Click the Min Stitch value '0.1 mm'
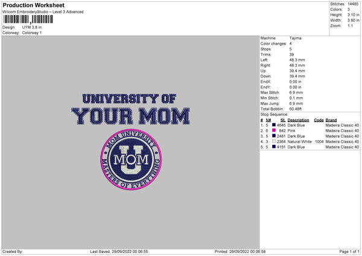 (x=296, y=98)
